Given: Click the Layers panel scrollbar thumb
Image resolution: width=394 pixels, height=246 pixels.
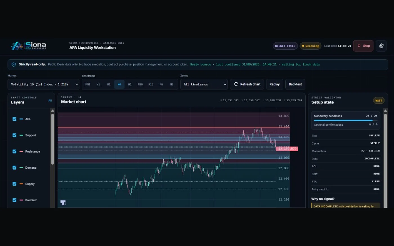Looking at the screenshot, I should (x=53, y=139).
